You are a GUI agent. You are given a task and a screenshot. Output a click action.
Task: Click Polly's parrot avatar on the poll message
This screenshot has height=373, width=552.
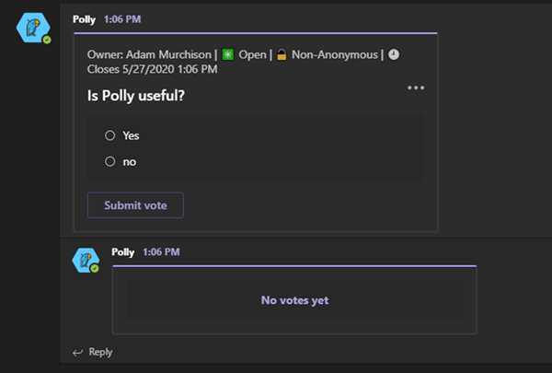point(32,29)
